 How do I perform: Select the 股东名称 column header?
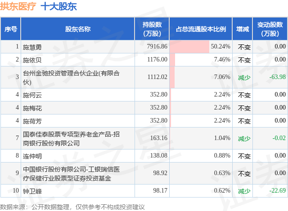(x=78, y=29)
